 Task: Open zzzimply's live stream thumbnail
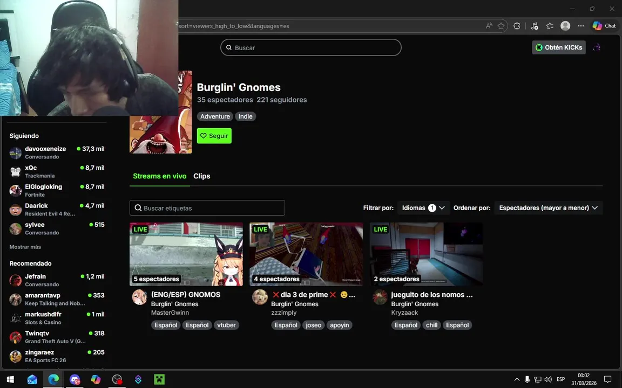(x=306, y=254)
